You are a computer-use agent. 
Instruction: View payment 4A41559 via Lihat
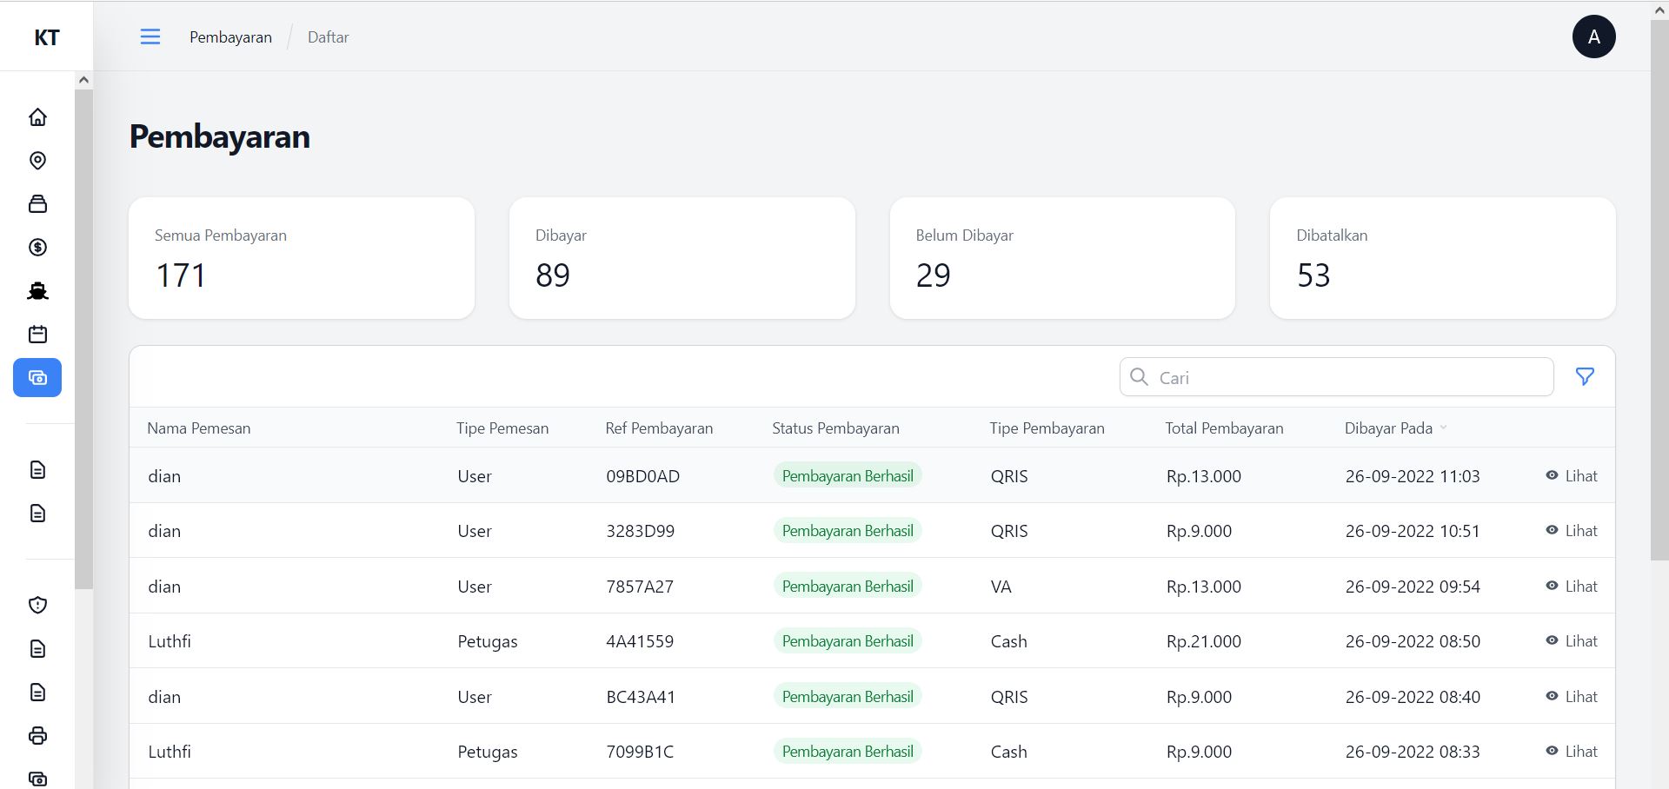pyautogui.click(x=1572, y=641)
